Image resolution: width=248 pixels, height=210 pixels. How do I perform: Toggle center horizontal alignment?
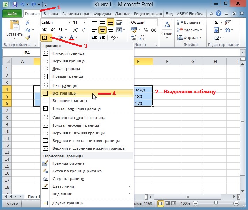(102, 30)
